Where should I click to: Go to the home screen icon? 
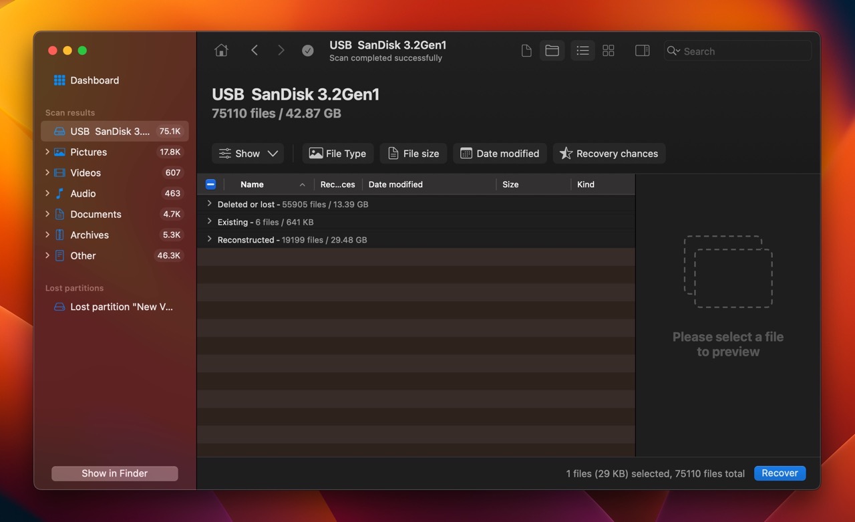[221, 51]
